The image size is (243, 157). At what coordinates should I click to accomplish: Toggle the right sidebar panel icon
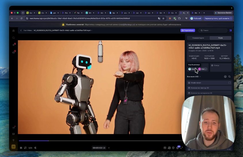[x=230, y=30]
